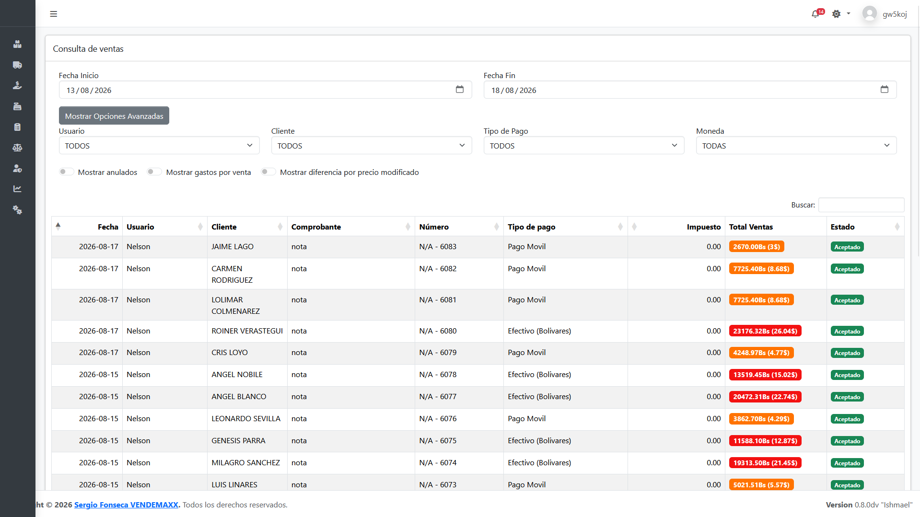This screenshot has width=920, height=517.
Task: Select the N/A - 6075 number cell
Action: click(x=459, y=441)
